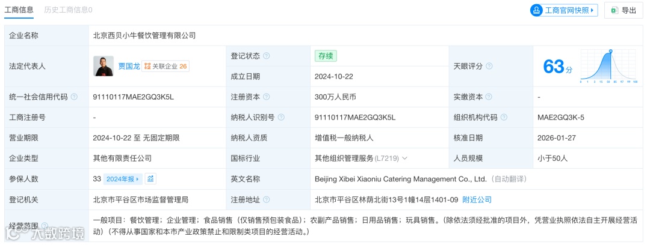Click the registered address 林荫北街13号 text
The image size is (650, 245).
click(x=388, y=199)
